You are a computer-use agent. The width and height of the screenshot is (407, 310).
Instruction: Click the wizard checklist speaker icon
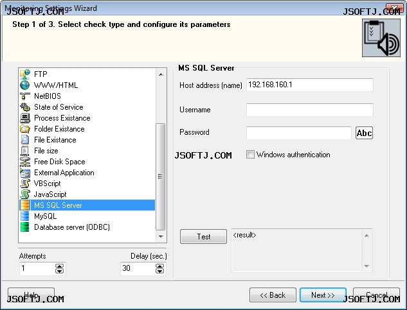coord(381,38)
